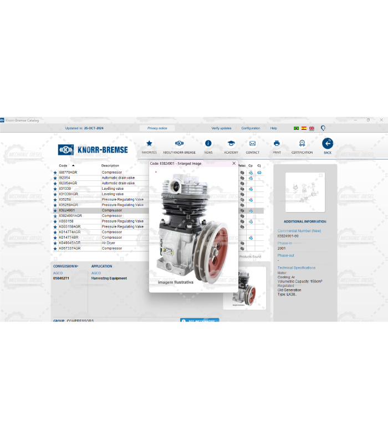Click the Print icon
388x444 pixels.
[277, 143]
